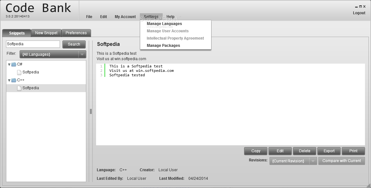Click file icon of Softpedia under C#
The width and height of the screenshot is (371, 188).
[19, 72]
